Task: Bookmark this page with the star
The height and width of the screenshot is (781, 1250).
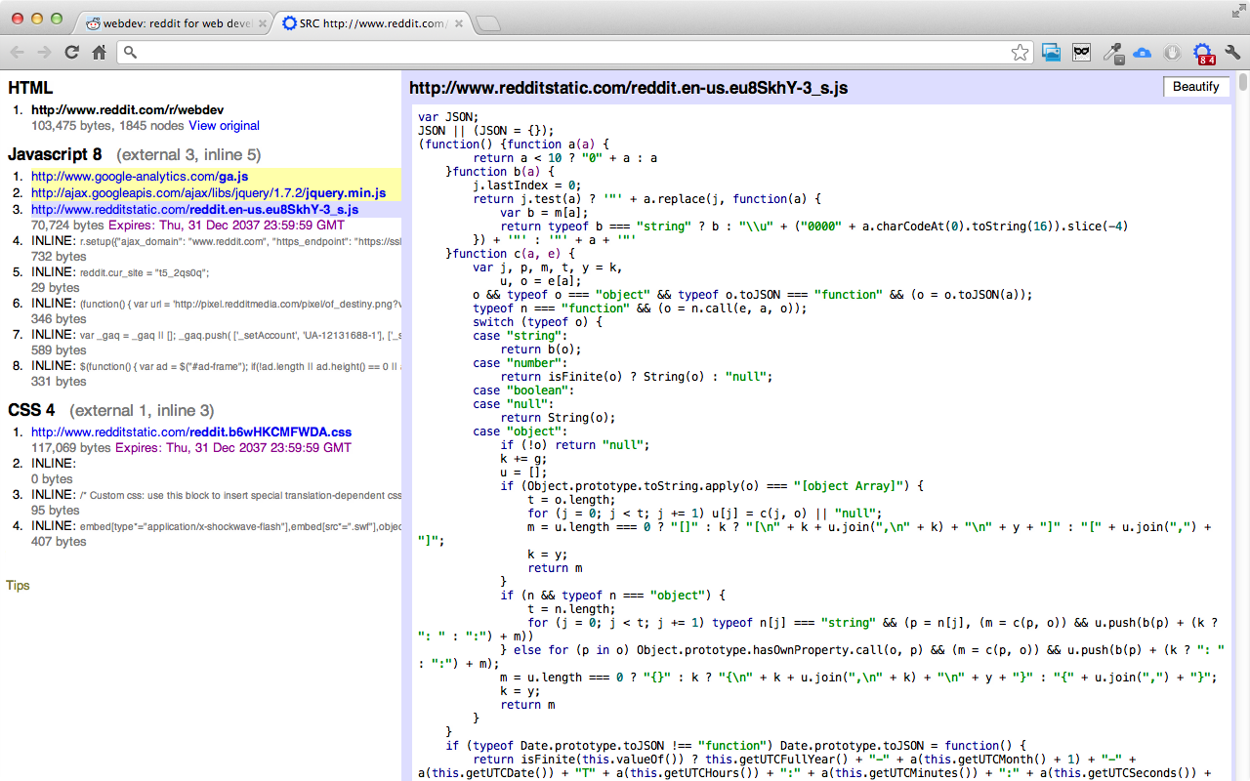Action: click(x=1020, y=53)
